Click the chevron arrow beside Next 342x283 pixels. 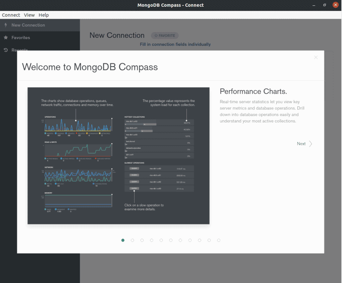[310, 144]
